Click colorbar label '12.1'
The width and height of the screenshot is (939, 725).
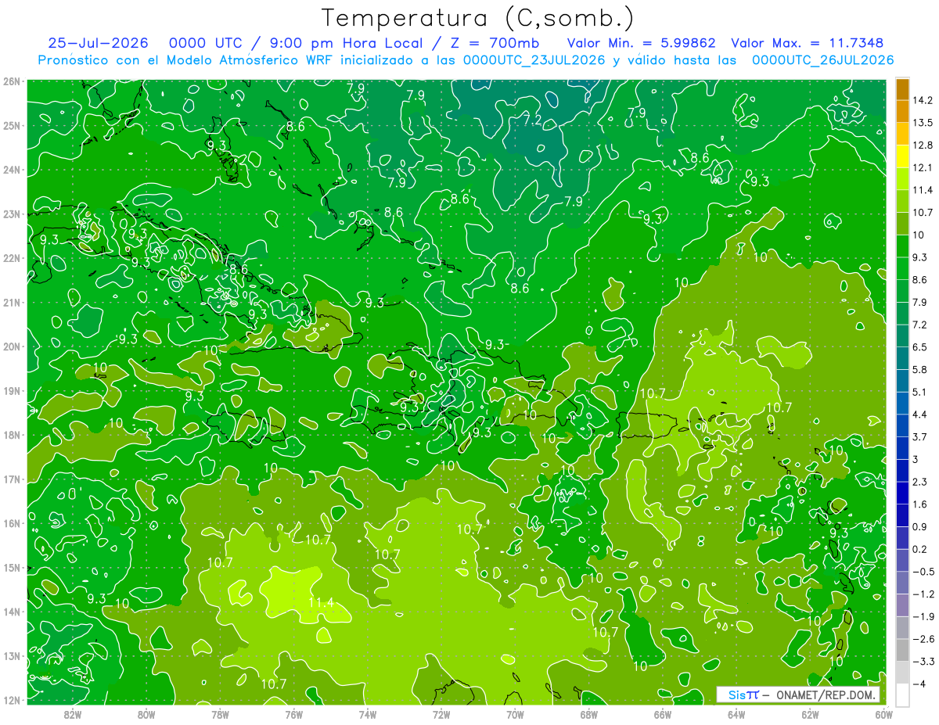click(922, 167)
